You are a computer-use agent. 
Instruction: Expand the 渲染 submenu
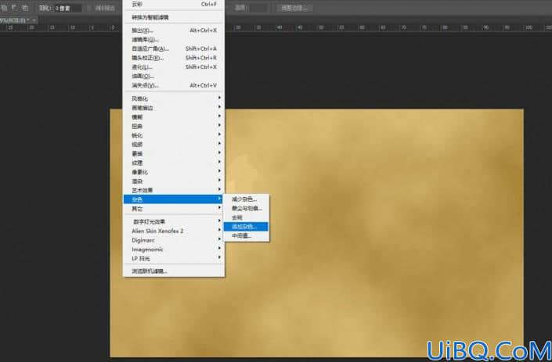click(x=174, y=181)
